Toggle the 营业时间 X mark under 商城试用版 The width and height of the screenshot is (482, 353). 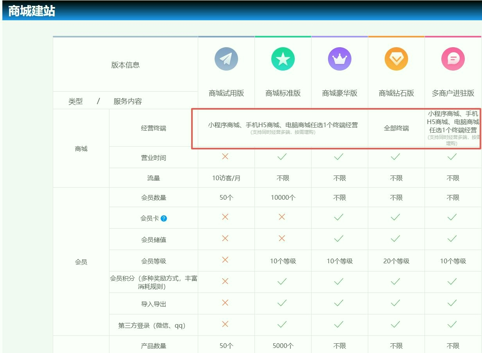click(x=226, y=158)
